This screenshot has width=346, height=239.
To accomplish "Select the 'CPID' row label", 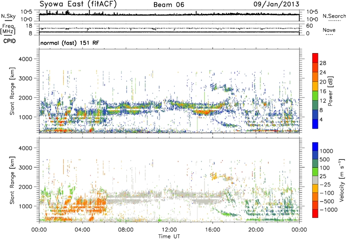I will pyautogui.click(x=10, y=41).
